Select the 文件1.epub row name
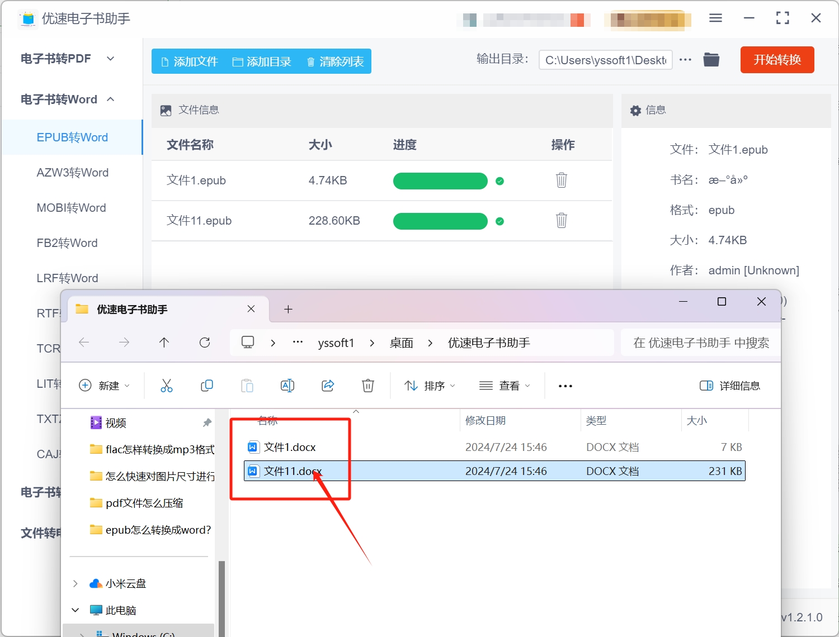Screen dimensions: 839x637 click(x=196, y=180)
